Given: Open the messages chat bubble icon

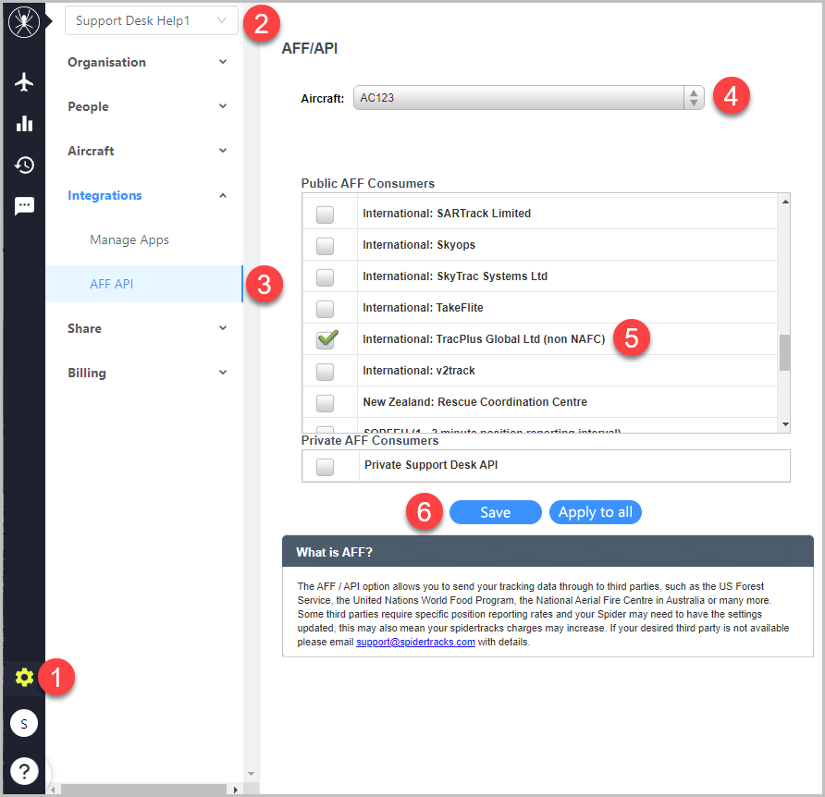Looking at the screenshot, I should click(x=24, y=206).
